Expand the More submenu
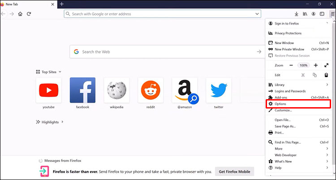 click(327, 149)
